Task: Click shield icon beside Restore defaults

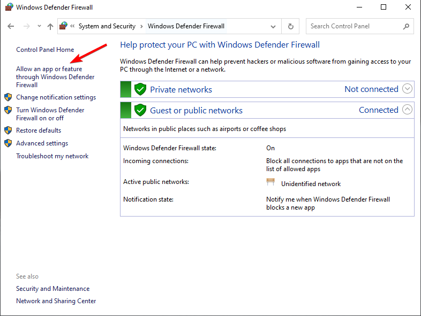Action: pos(8,130)
